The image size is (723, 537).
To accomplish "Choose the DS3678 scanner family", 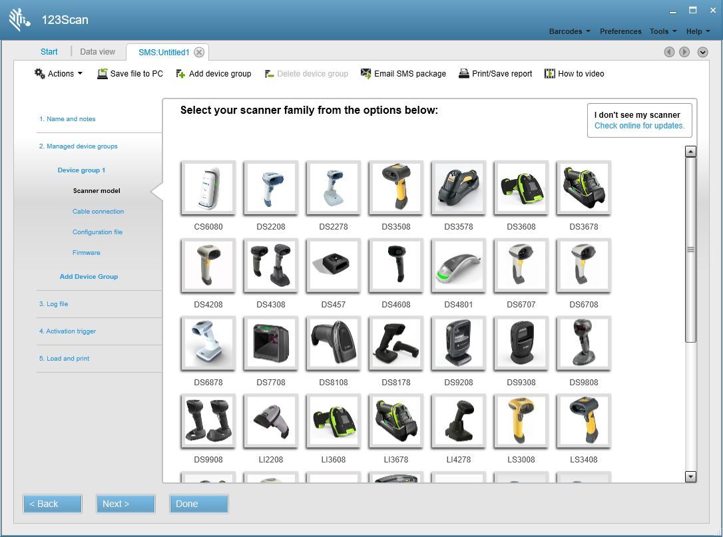I will coord(583,188).
